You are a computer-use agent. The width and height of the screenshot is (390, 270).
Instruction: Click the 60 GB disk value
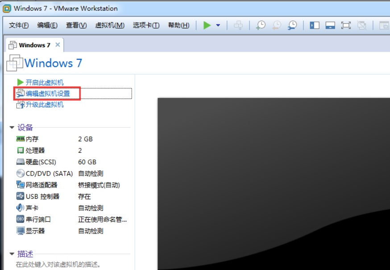[x=87, y=162]
